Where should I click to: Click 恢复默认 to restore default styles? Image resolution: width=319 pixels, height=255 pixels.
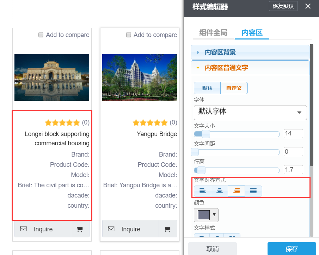pyautogui.click(x=283, y=6)
